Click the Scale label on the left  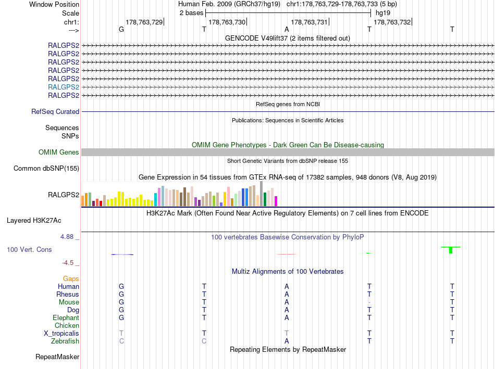pos(70,13)
